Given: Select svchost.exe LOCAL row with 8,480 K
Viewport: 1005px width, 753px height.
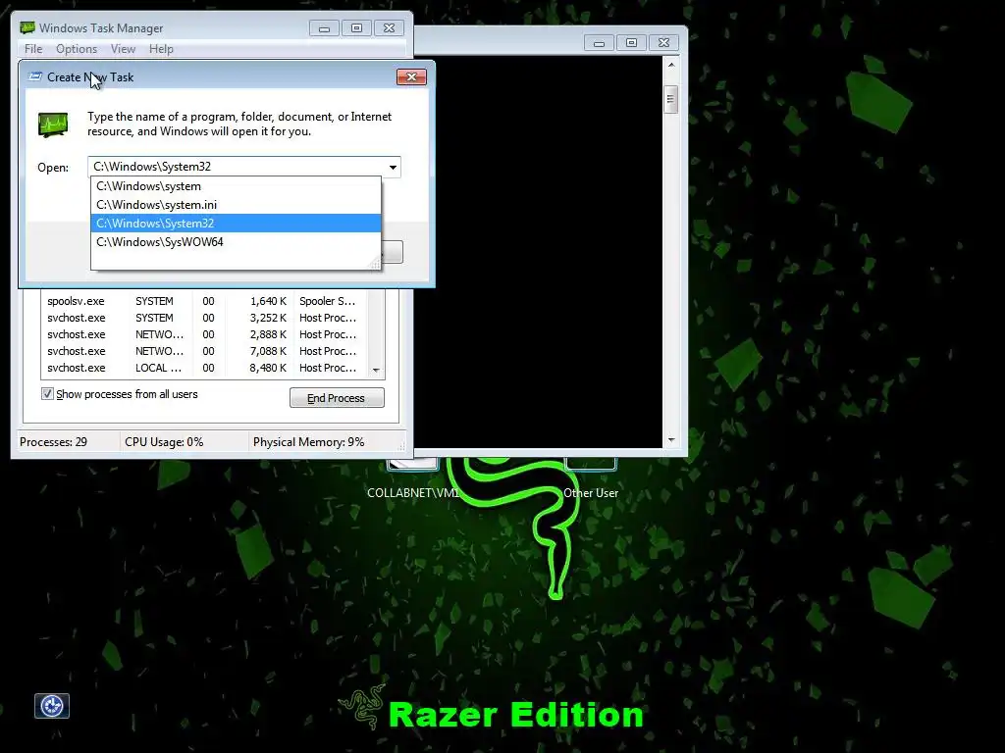Looking at the screenshot, I should click(x=205, y=368).
